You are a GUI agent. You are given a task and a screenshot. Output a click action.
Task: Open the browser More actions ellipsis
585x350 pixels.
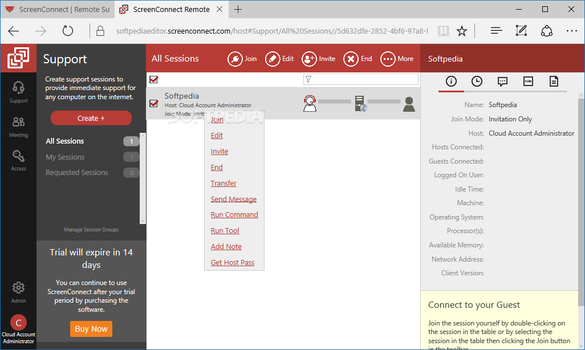(x=571, y=31)
